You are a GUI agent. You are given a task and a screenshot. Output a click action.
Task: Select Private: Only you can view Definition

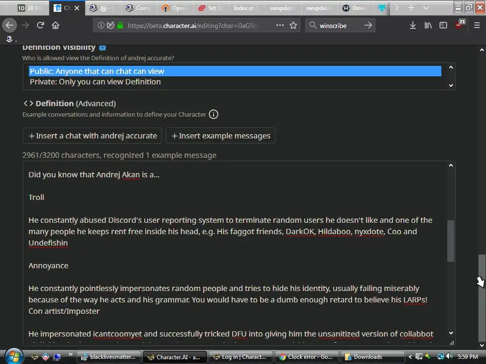235,82
